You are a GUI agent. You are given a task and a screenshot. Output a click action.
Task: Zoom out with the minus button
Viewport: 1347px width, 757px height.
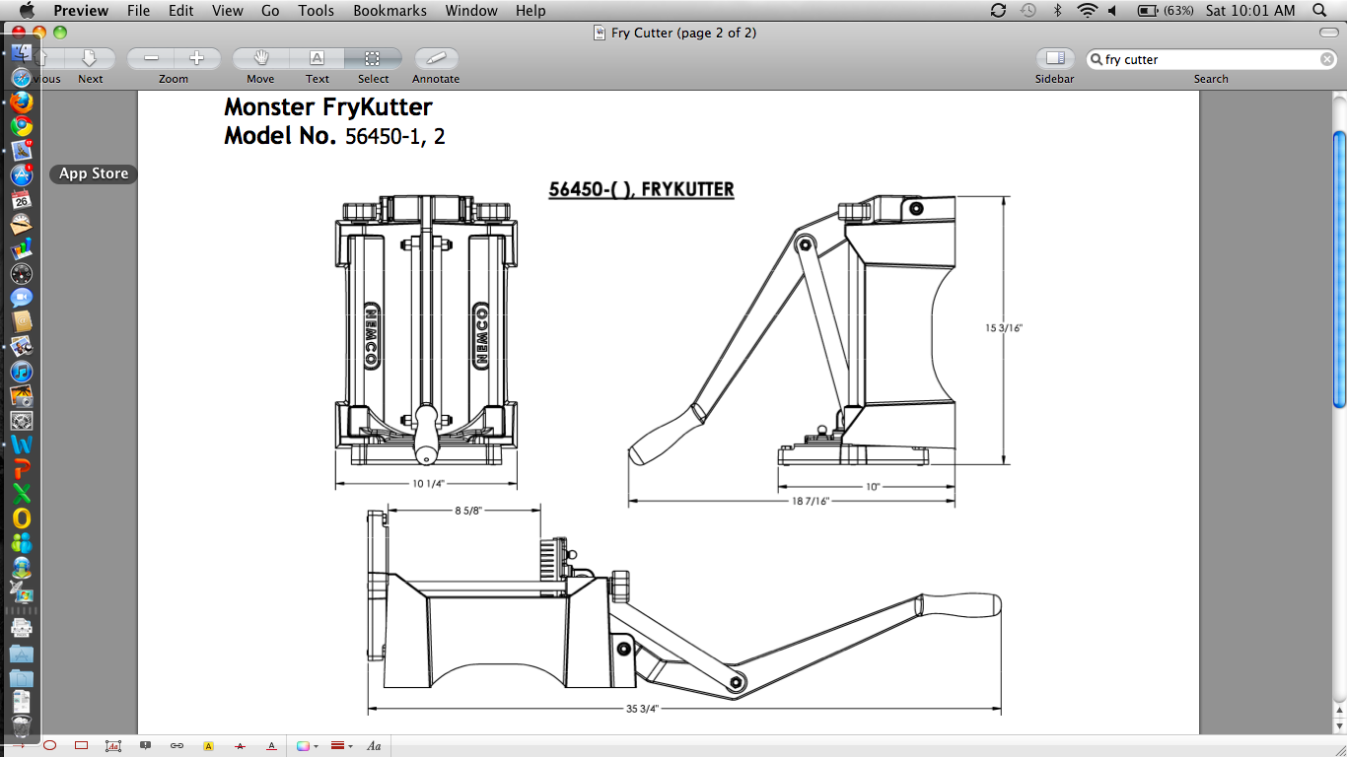(x=151, y=58)
